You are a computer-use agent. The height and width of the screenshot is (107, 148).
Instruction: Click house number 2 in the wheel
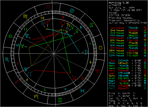tap(27, 80)
